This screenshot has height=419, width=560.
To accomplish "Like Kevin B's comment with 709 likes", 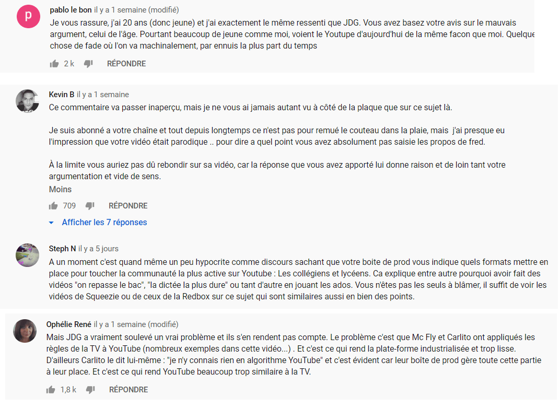I will (53, 206).
